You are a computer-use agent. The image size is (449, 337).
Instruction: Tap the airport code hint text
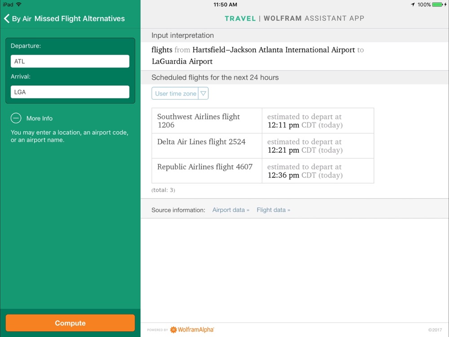69,136
